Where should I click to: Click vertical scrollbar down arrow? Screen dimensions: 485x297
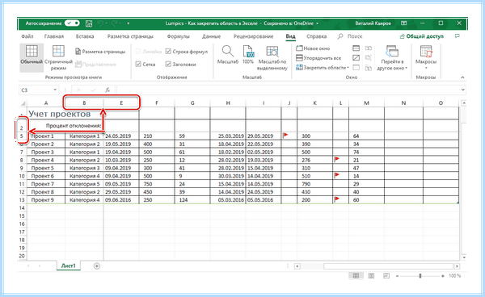pos(463,257)
